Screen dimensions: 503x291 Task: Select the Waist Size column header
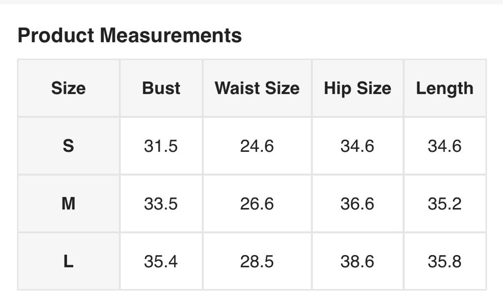[x=257, y=88]
